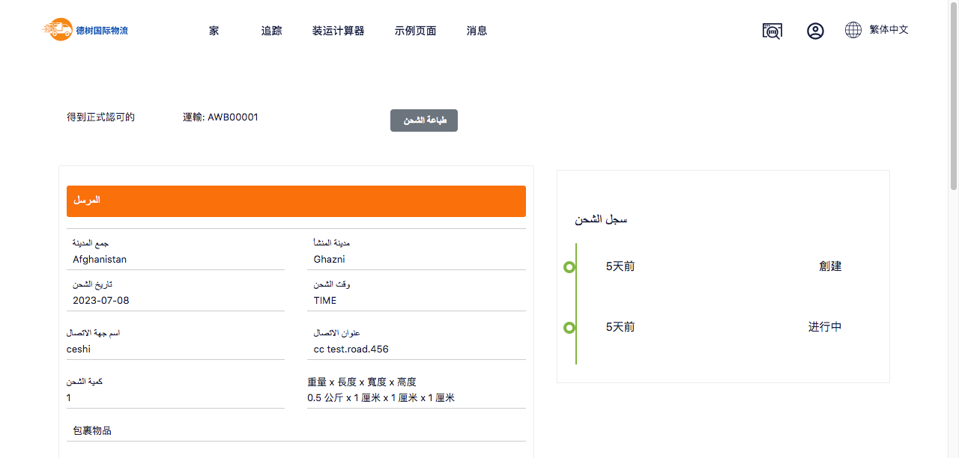
Task: Click the second green timeline circle for 进行中
Action: [569, 328]
